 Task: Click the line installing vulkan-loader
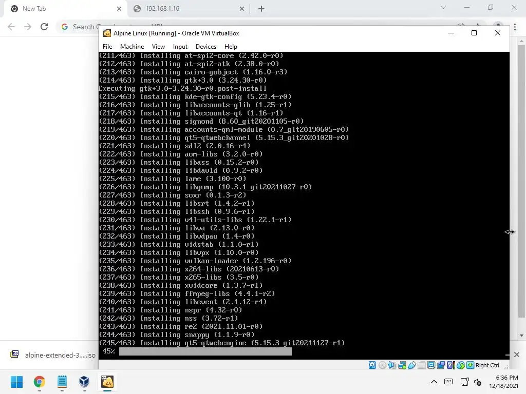pyautogui.click(x=195, y=261)
